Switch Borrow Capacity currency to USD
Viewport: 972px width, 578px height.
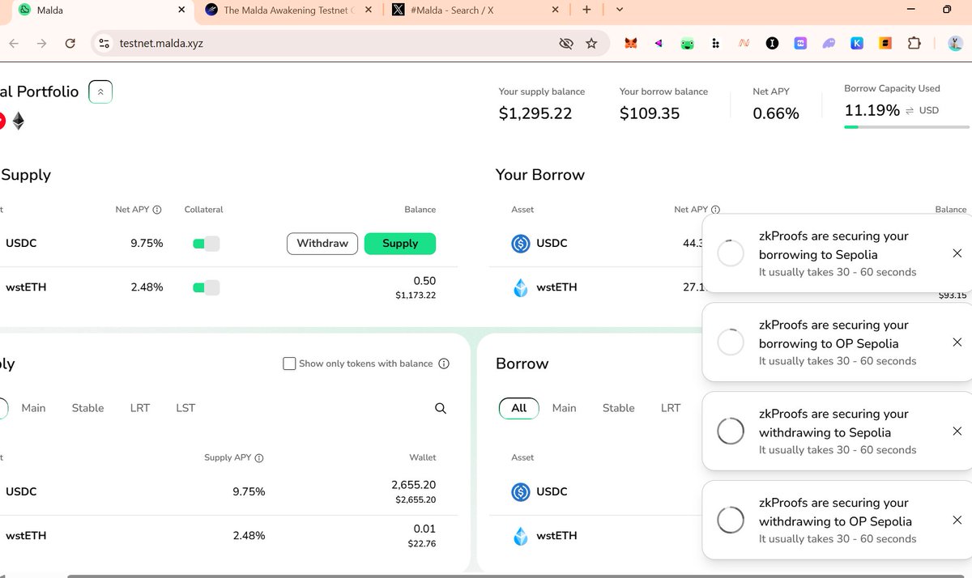[x=922, y=110]
